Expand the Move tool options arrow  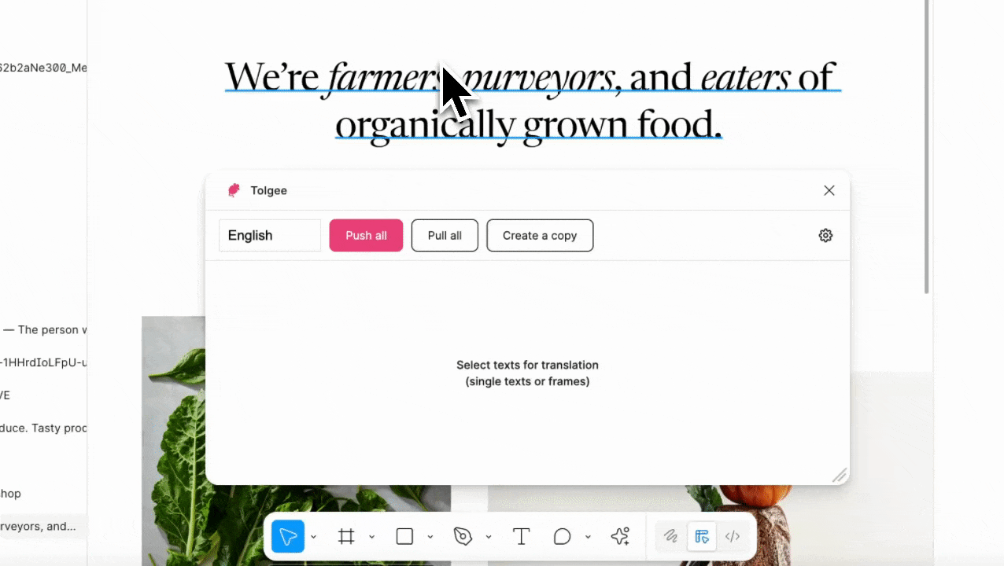pyautogui.click(x=313, y=537)
